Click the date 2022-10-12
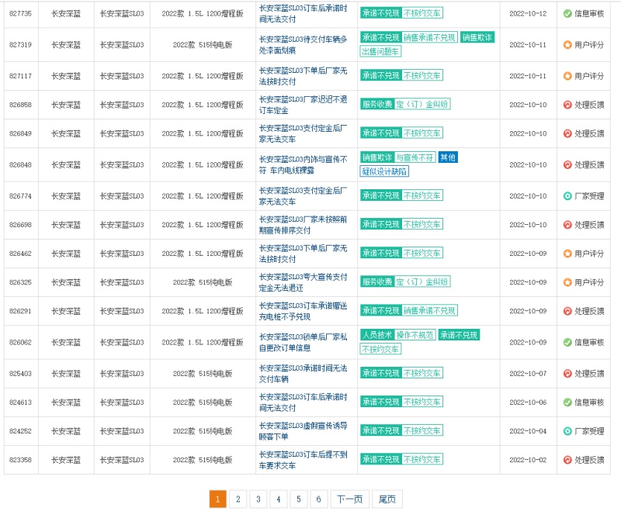 point(528,13)
